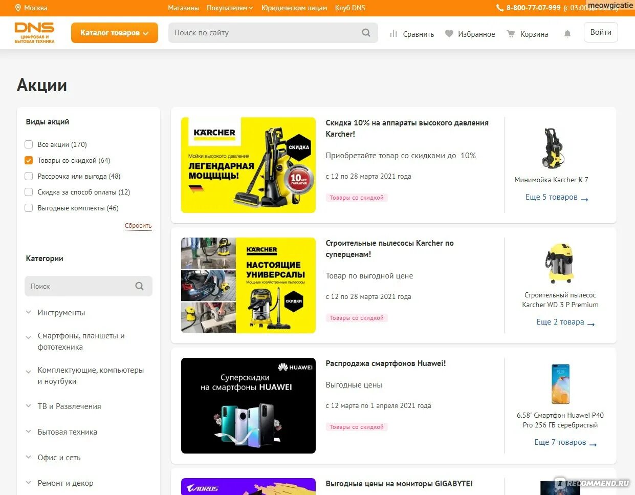This screenshot has width=635, height=495.
Task: Click Смартфон Huawei P40 Pro product name
Action: coord(560,420)
